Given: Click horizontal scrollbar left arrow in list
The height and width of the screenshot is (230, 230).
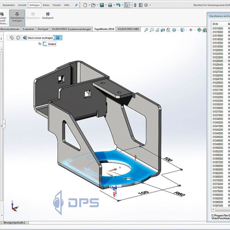Looking at the screenshot, I should 213,209.
